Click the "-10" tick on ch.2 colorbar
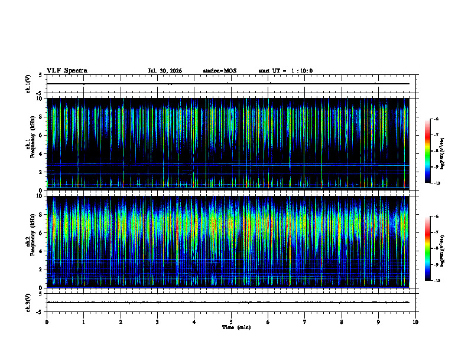Viewport: 468px width, 361px height. (437, 281)
